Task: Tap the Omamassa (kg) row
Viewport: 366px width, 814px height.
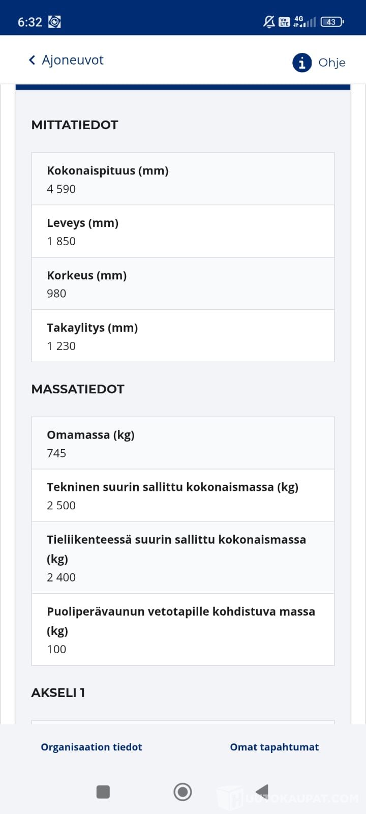Action: (183, 443)
